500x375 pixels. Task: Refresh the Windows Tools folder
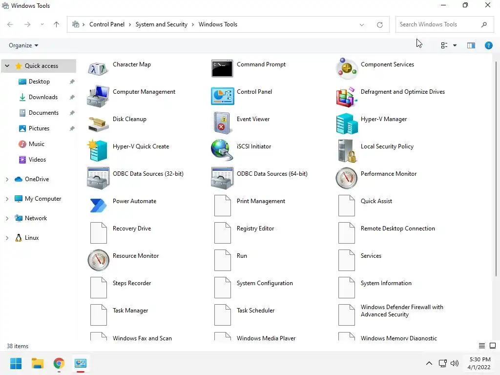pos(379,24)
